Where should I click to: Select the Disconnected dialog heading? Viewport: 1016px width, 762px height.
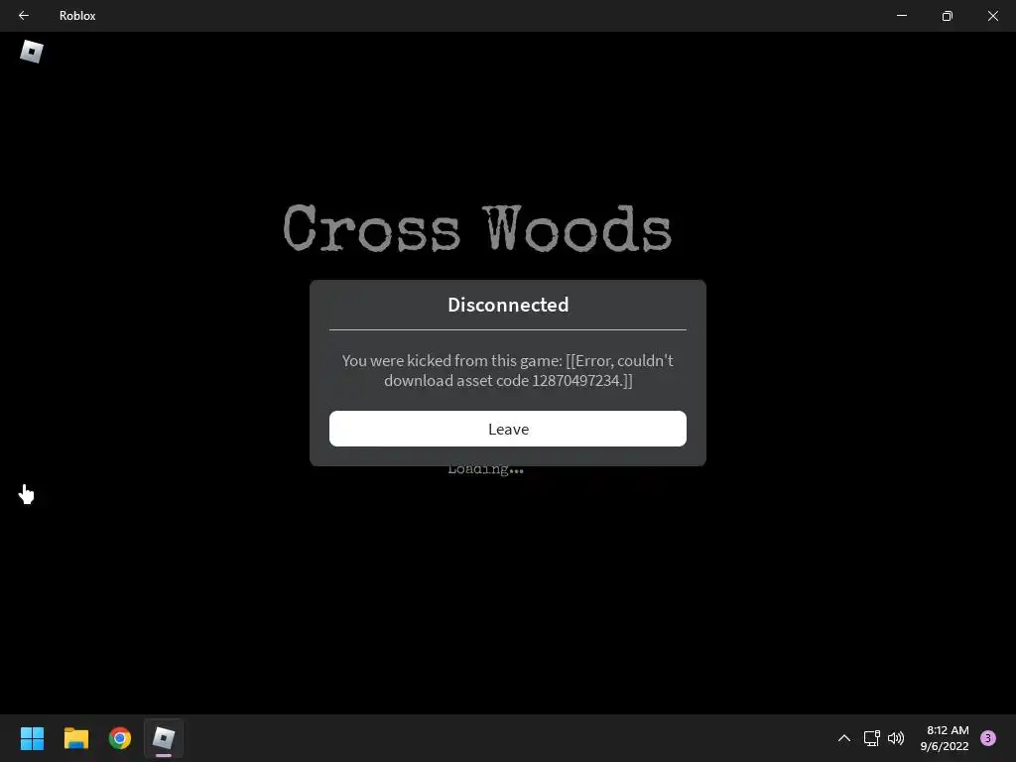508,305
